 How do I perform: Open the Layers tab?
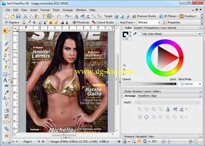pos(147,91)
